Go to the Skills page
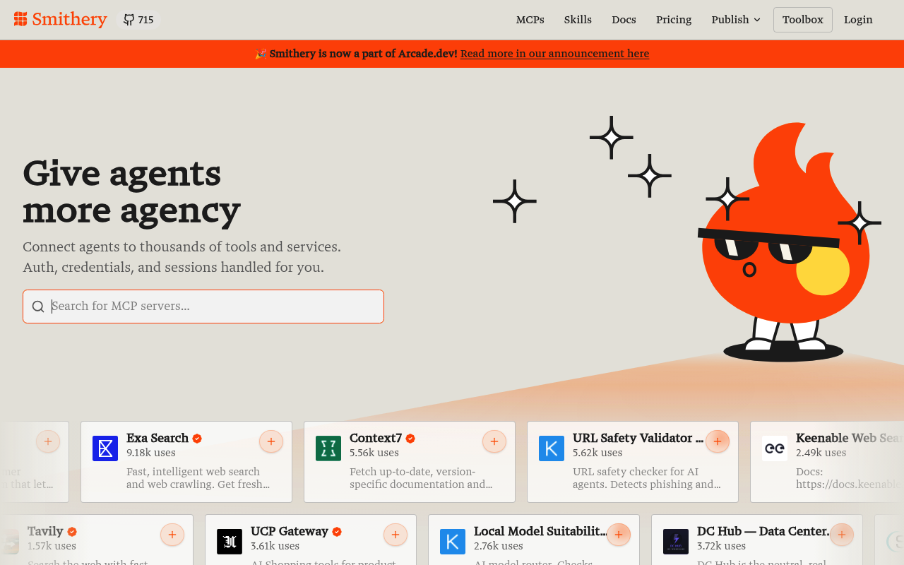Viewport: 904px width, 565px height. point(578,20)
